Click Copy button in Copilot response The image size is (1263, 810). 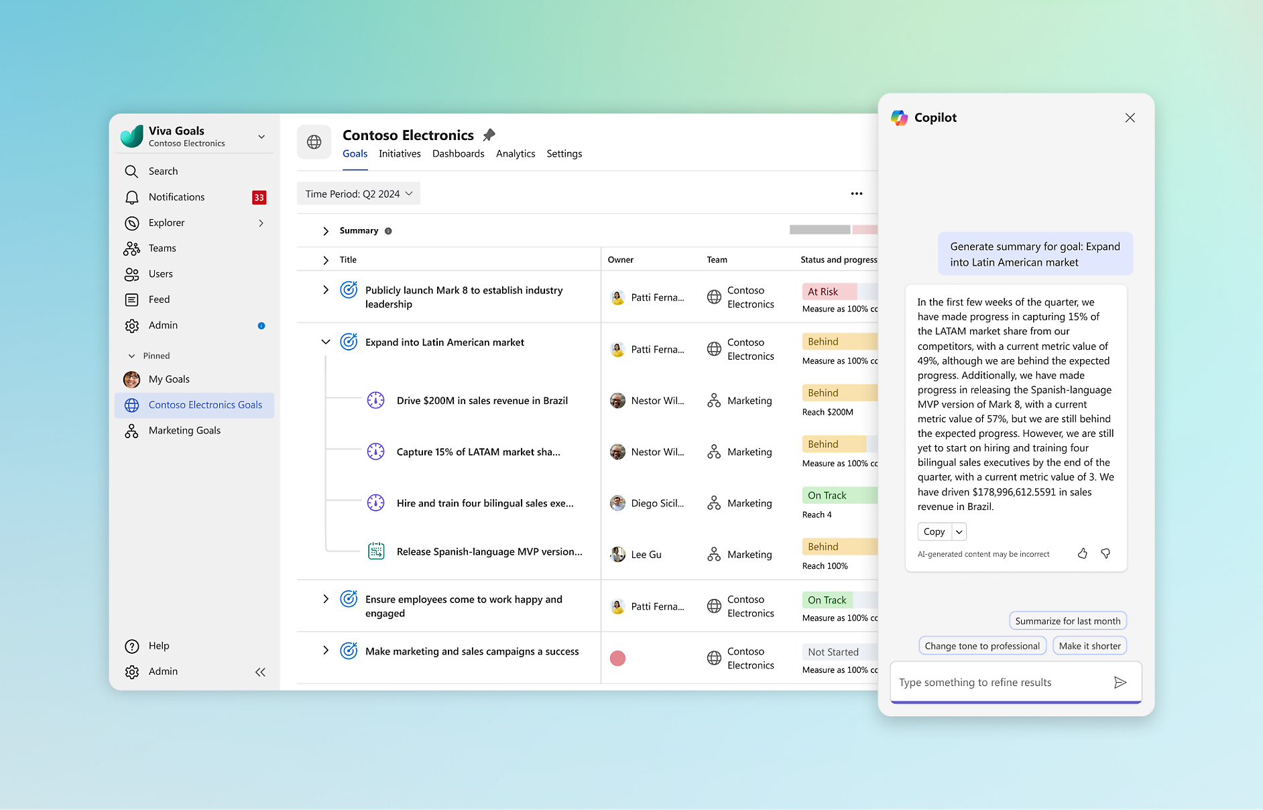(935, 532)
